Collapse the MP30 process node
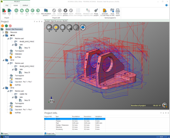Image resolution: width=170 pixels, height=138 pixels. [3, 88]
